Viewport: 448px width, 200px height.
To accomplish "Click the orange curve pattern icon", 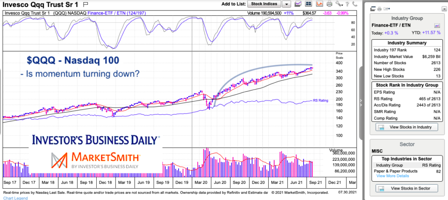I will [319, 4].
